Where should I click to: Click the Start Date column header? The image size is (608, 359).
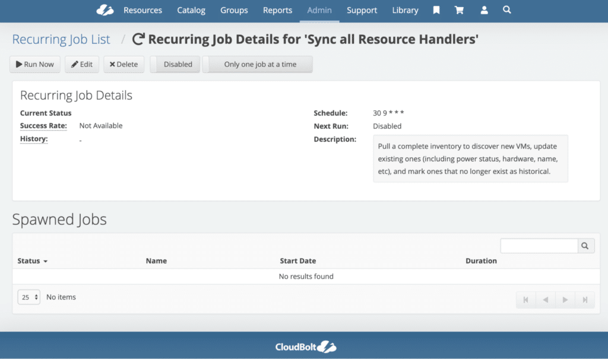tap(298, 261)
